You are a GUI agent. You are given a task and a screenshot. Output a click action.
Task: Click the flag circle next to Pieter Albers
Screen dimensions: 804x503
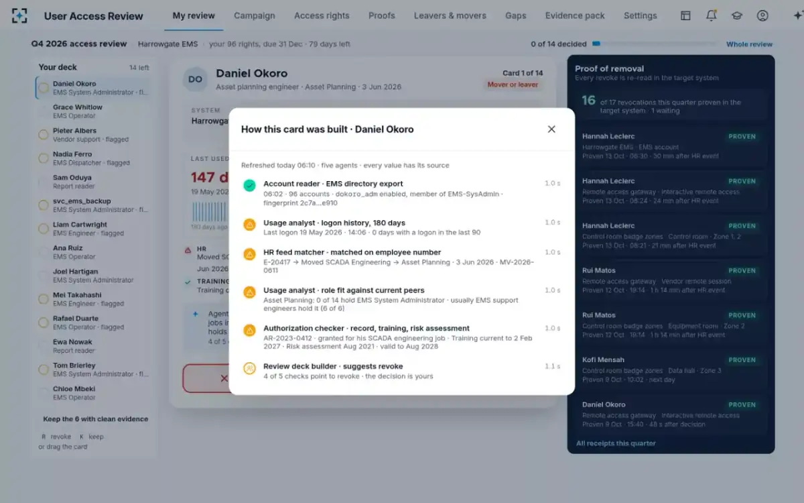coord(44,135)
